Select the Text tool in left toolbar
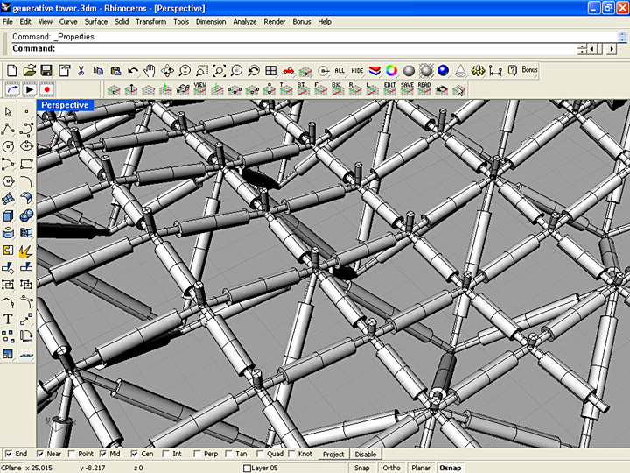The height and width of the screenshot is (473, 630). 8,320
